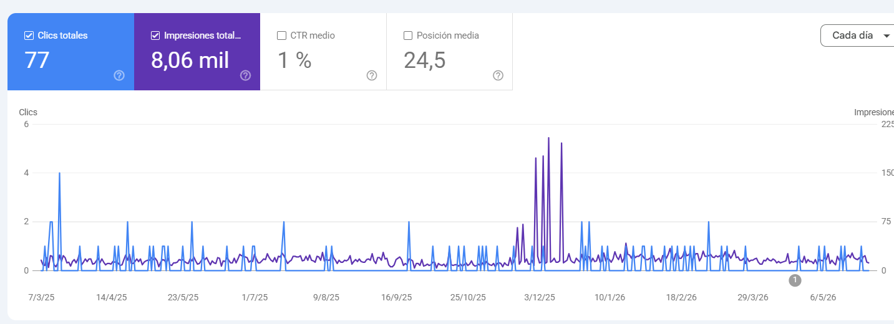Open help icon on Posición media card
The width and height of the screenshot is (894, 324).
(498, 75)
